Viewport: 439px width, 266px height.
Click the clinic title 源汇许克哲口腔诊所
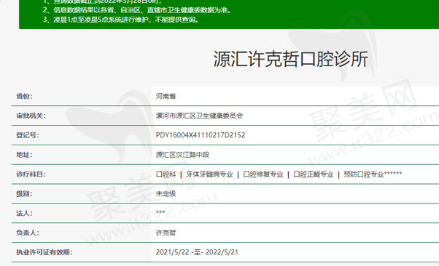coord(291,59)
